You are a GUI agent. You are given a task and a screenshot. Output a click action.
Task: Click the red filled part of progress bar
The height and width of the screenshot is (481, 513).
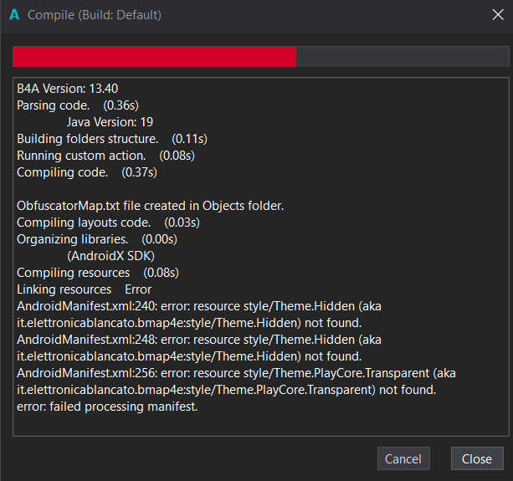[154, 56]
